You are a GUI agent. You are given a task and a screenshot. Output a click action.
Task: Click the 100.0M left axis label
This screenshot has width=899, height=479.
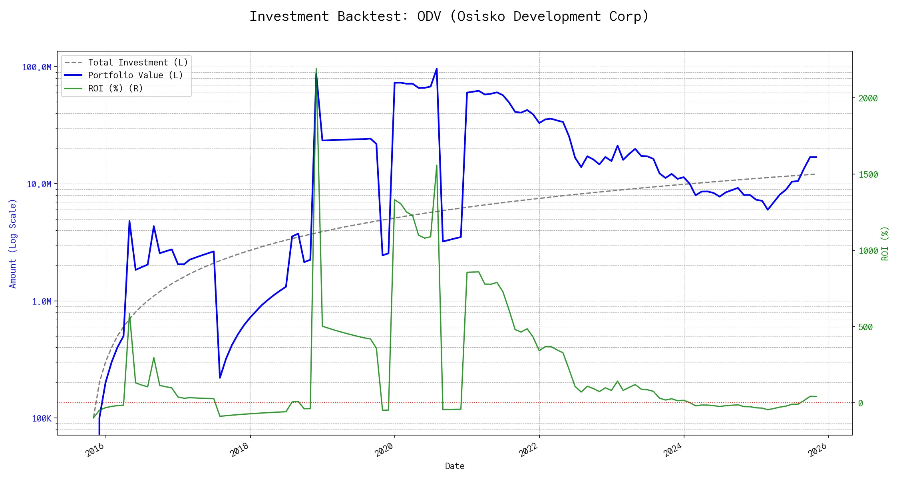click(x=37, y=67)
